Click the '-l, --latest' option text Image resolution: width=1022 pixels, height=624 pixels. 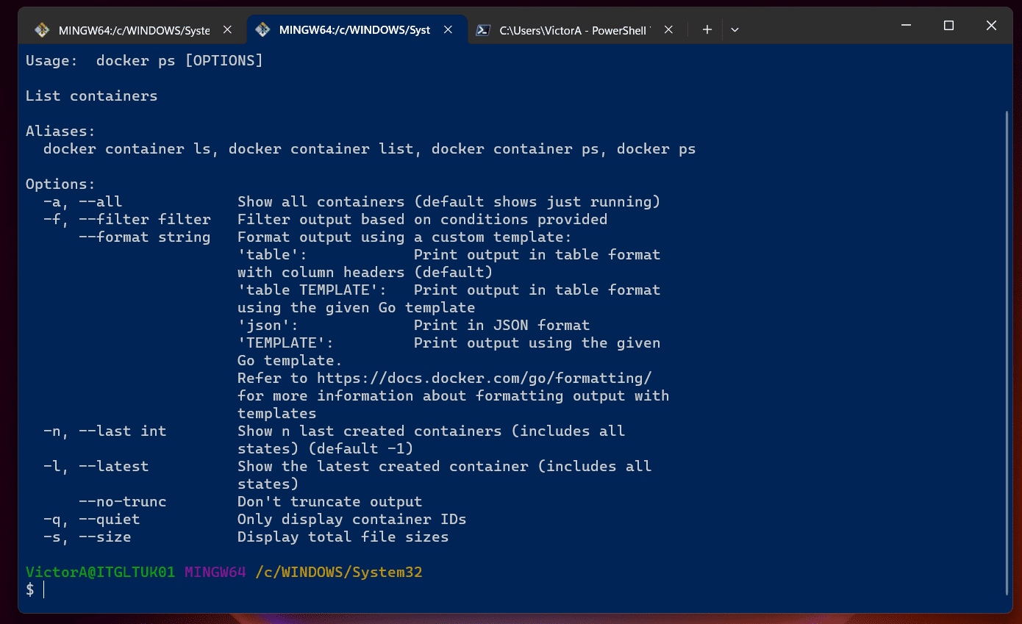pos(96,466)
